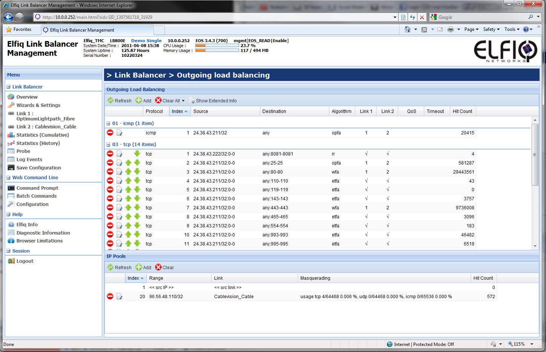Move tcp rule 1 down

pos(137,154)
